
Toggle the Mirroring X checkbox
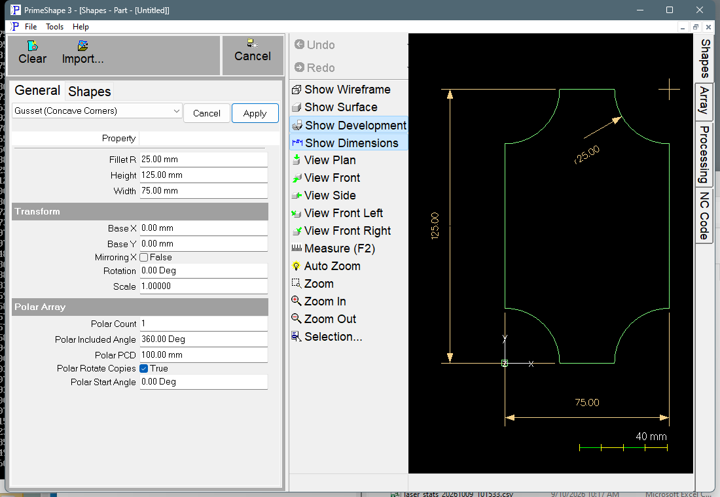pyautogui.click(x=144, y=258)
